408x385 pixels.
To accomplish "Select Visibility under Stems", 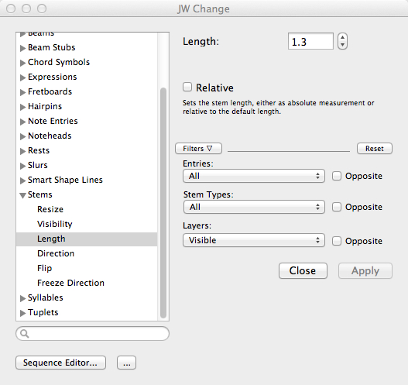I will tap(55, 224).
